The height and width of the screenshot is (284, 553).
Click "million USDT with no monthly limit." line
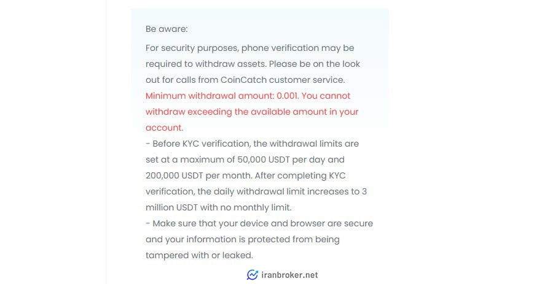(219, 208)
